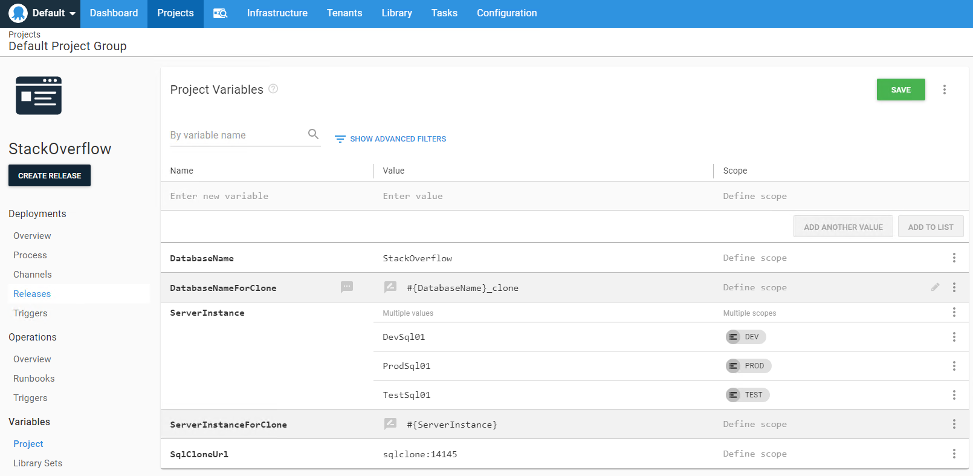
Task: Open overflow menu next to Save button
Action: [x=944, y=90]
